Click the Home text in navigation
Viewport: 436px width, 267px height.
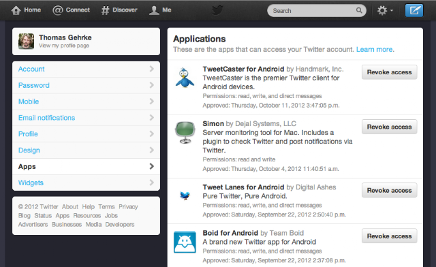tap(33, 10)
